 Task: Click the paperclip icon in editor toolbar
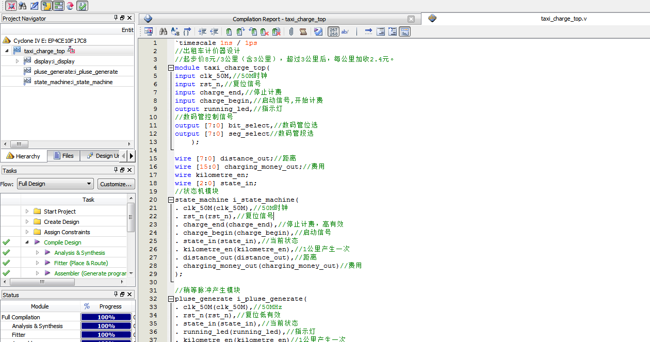(291, 31)
